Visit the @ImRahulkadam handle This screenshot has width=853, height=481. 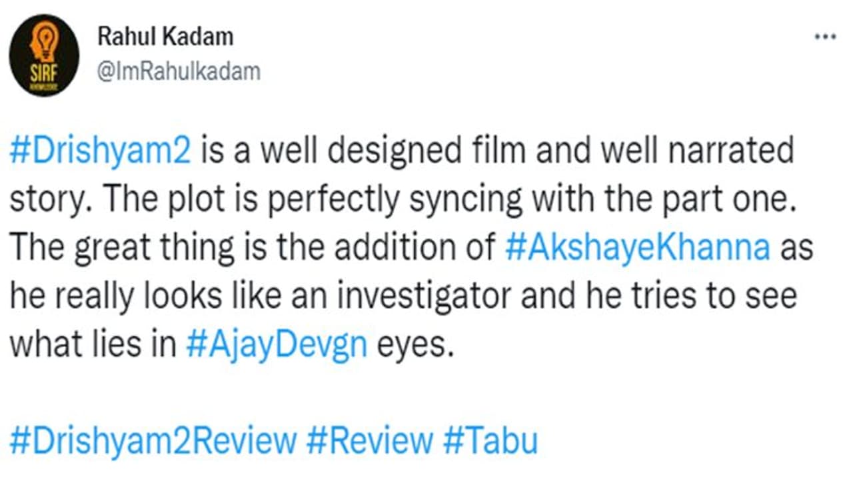coord(179,71)
